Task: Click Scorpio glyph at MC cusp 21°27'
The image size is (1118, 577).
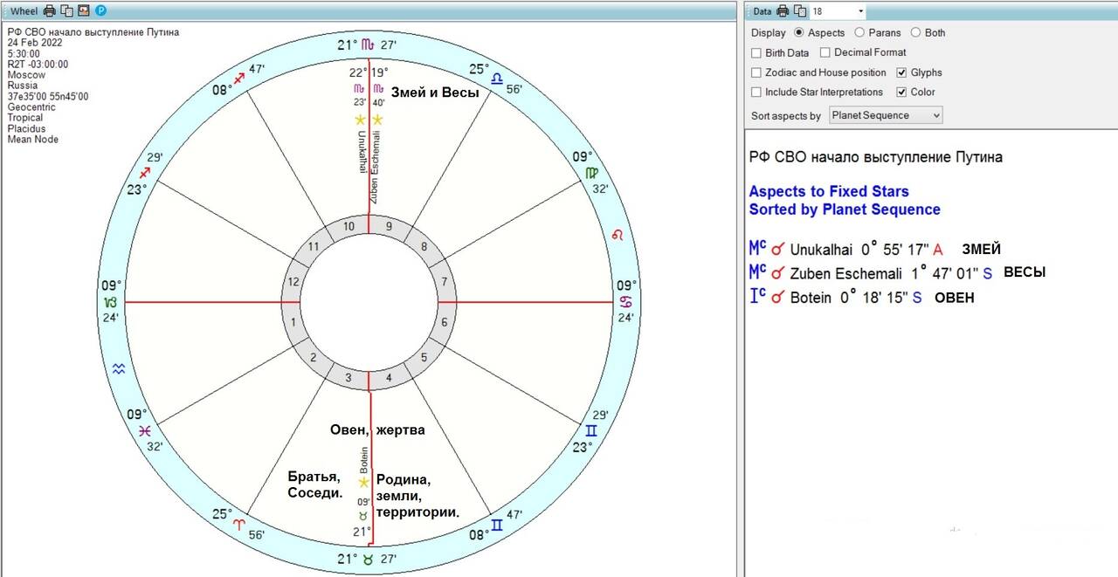Action: click(x=369, y=45)
